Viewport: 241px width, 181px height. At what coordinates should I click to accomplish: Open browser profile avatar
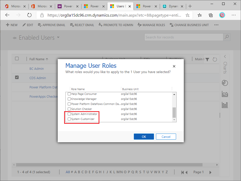tap(222, 15)
